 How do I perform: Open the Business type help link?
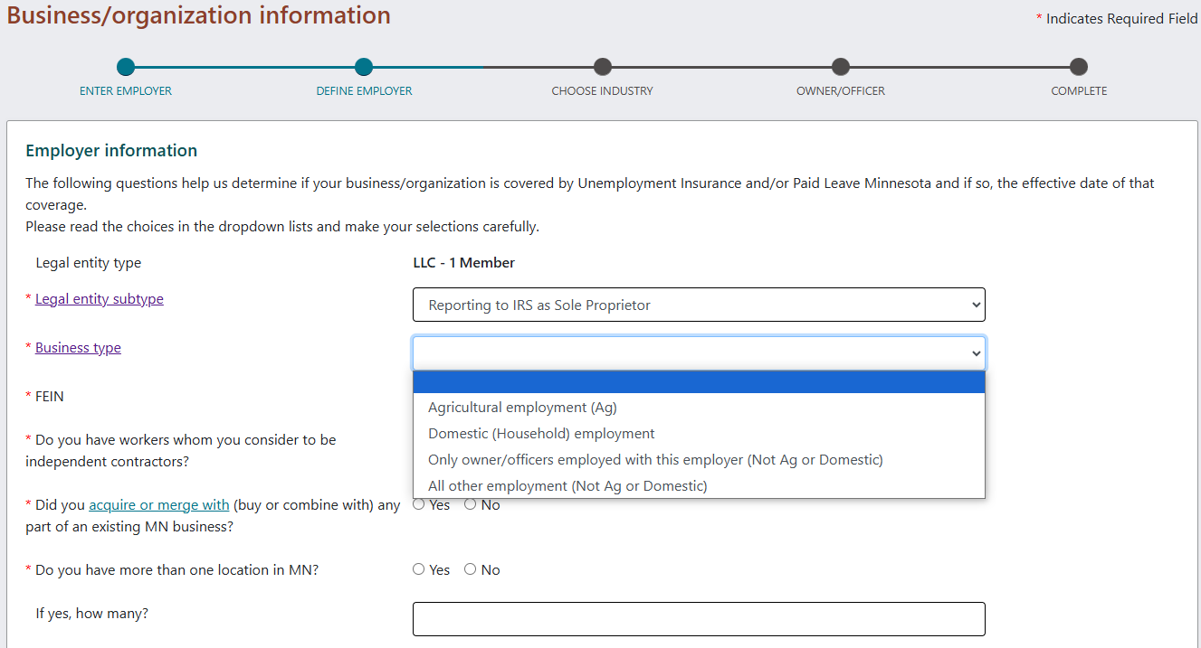coord(78,347)
